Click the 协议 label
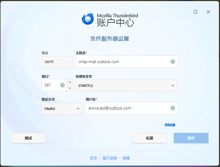 click(45, 53)
